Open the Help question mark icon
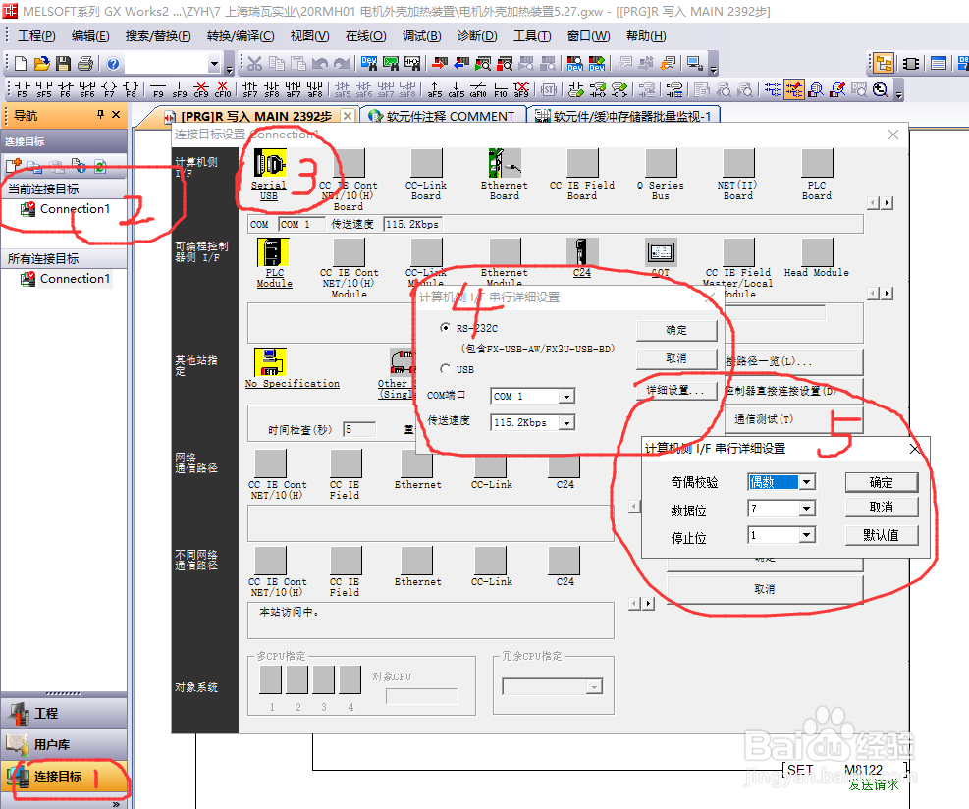The height and width of the screenshot is (809, 969). point(113,63)
